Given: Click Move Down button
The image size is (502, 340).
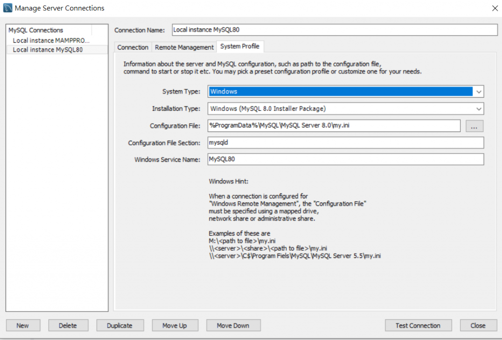Looking at the screenshot, I should point(233,325).
